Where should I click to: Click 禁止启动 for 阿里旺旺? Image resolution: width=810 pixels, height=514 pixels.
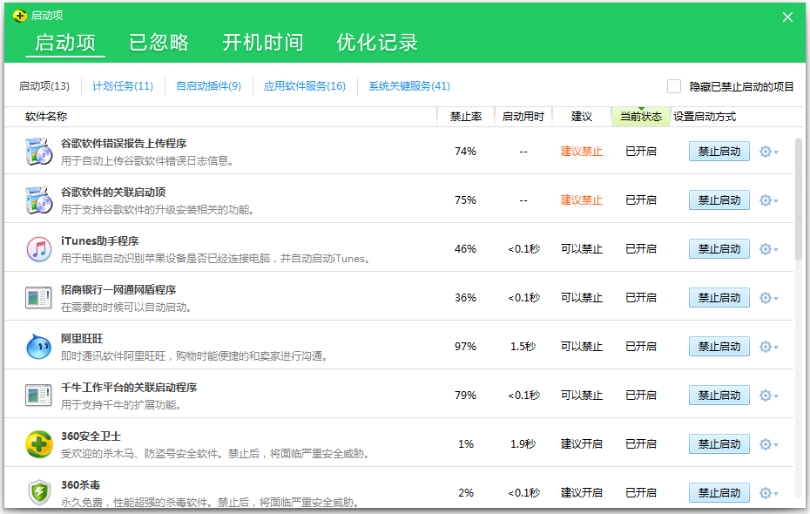point(719,347)
